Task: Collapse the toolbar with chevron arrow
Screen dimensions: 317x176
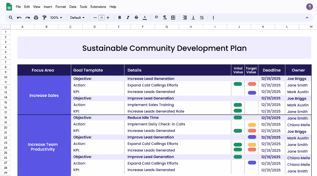Action: tap(307, 18)
